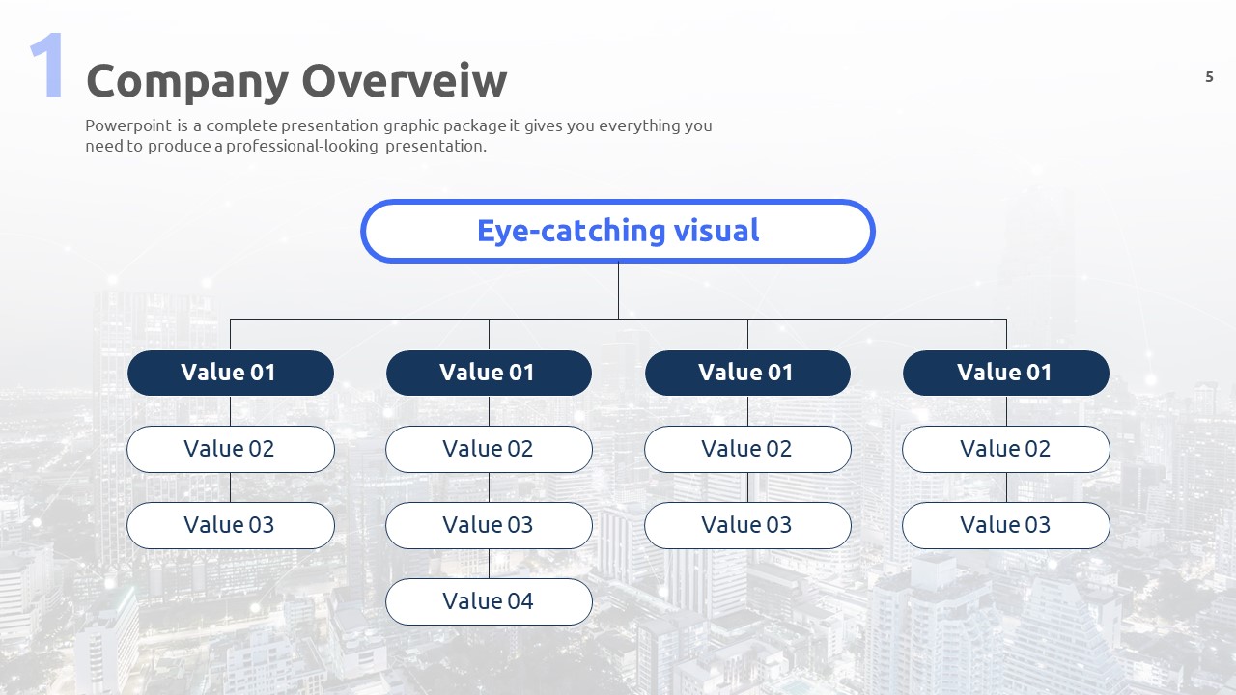Image resolution: width=1236 pixels, height=695 pixels.
Task: Select the Value 01 box in second column
Action: click(489, 373)
